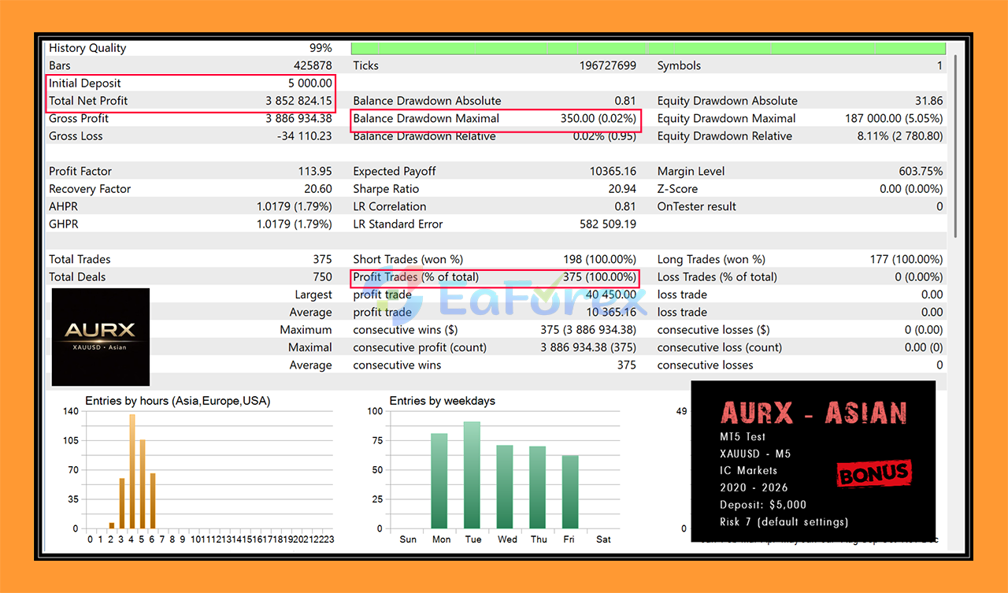The image size is (1008, 593).
Task: Click the hour 5 bar in hours chart
Action: (x=143, y=484)
